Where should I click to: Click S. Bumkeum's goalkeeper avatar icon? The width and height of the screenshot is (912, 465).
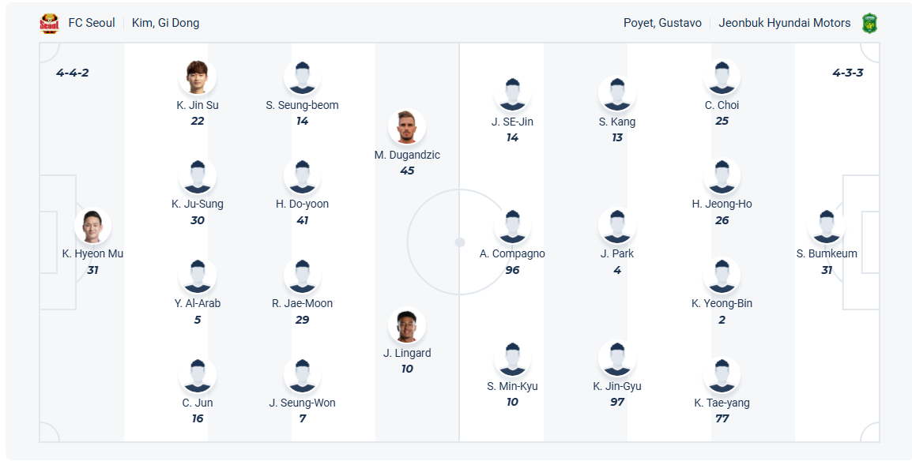pyautogui.click(x=827, y=227)
